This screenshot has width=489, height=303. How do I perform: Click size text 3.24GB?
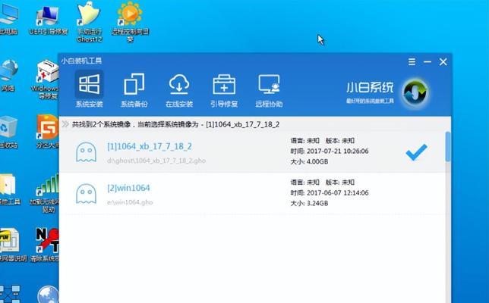click(317, 204)
